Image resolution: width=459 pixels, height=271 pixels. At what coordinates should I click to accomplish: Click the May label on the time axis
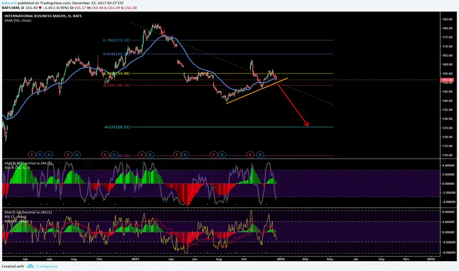pos(330,259)
